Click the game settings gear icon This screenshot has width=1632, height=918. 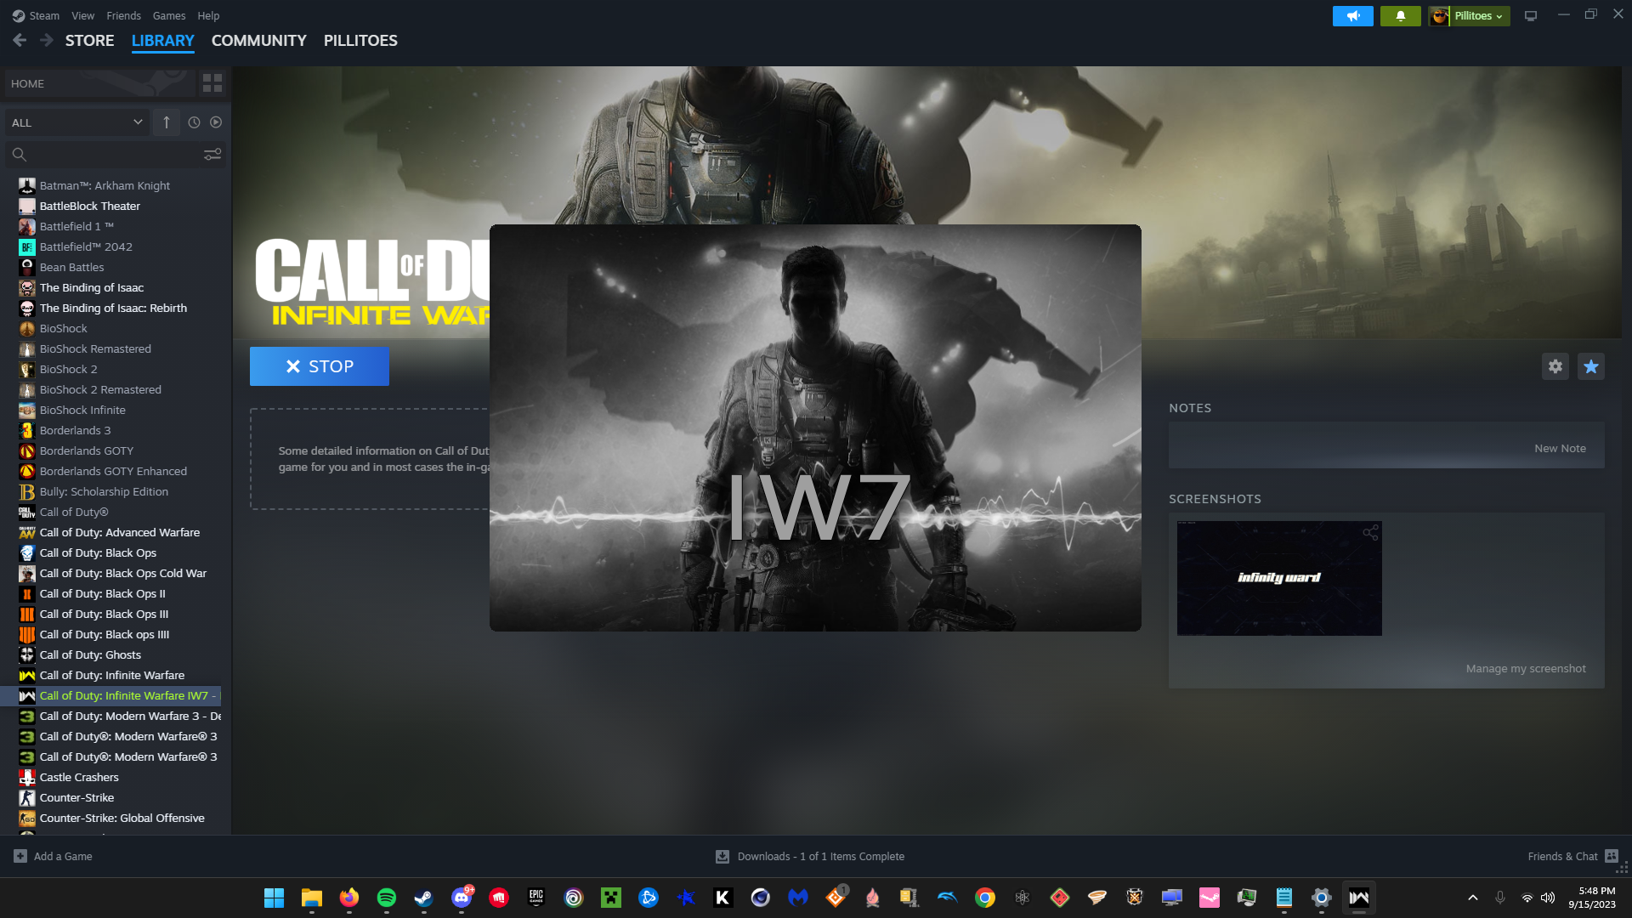click(1555, 366)
